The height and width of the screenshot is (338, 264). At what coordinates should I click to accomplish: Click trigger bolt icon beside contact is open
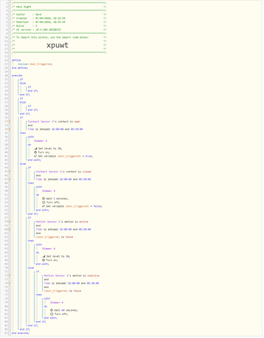tap(9, 122)
